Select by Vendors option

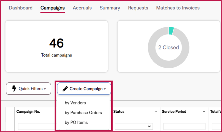[x=75, y=103]
